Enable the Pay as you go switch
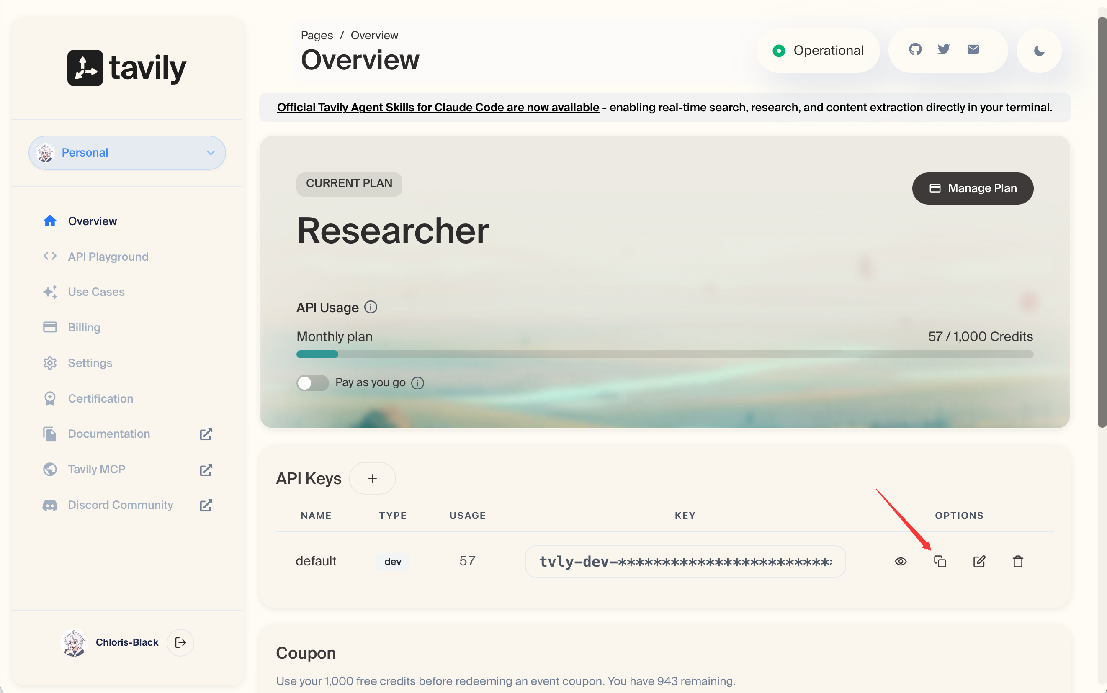Image resolution: width=1107 pixels, height=693 pixels. point(313,383)
